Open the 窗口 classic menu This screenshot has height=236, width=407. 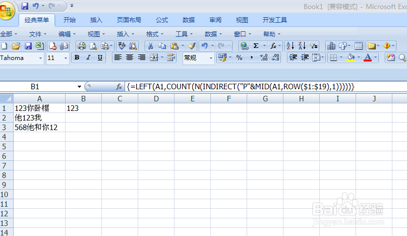click(243, 34)
